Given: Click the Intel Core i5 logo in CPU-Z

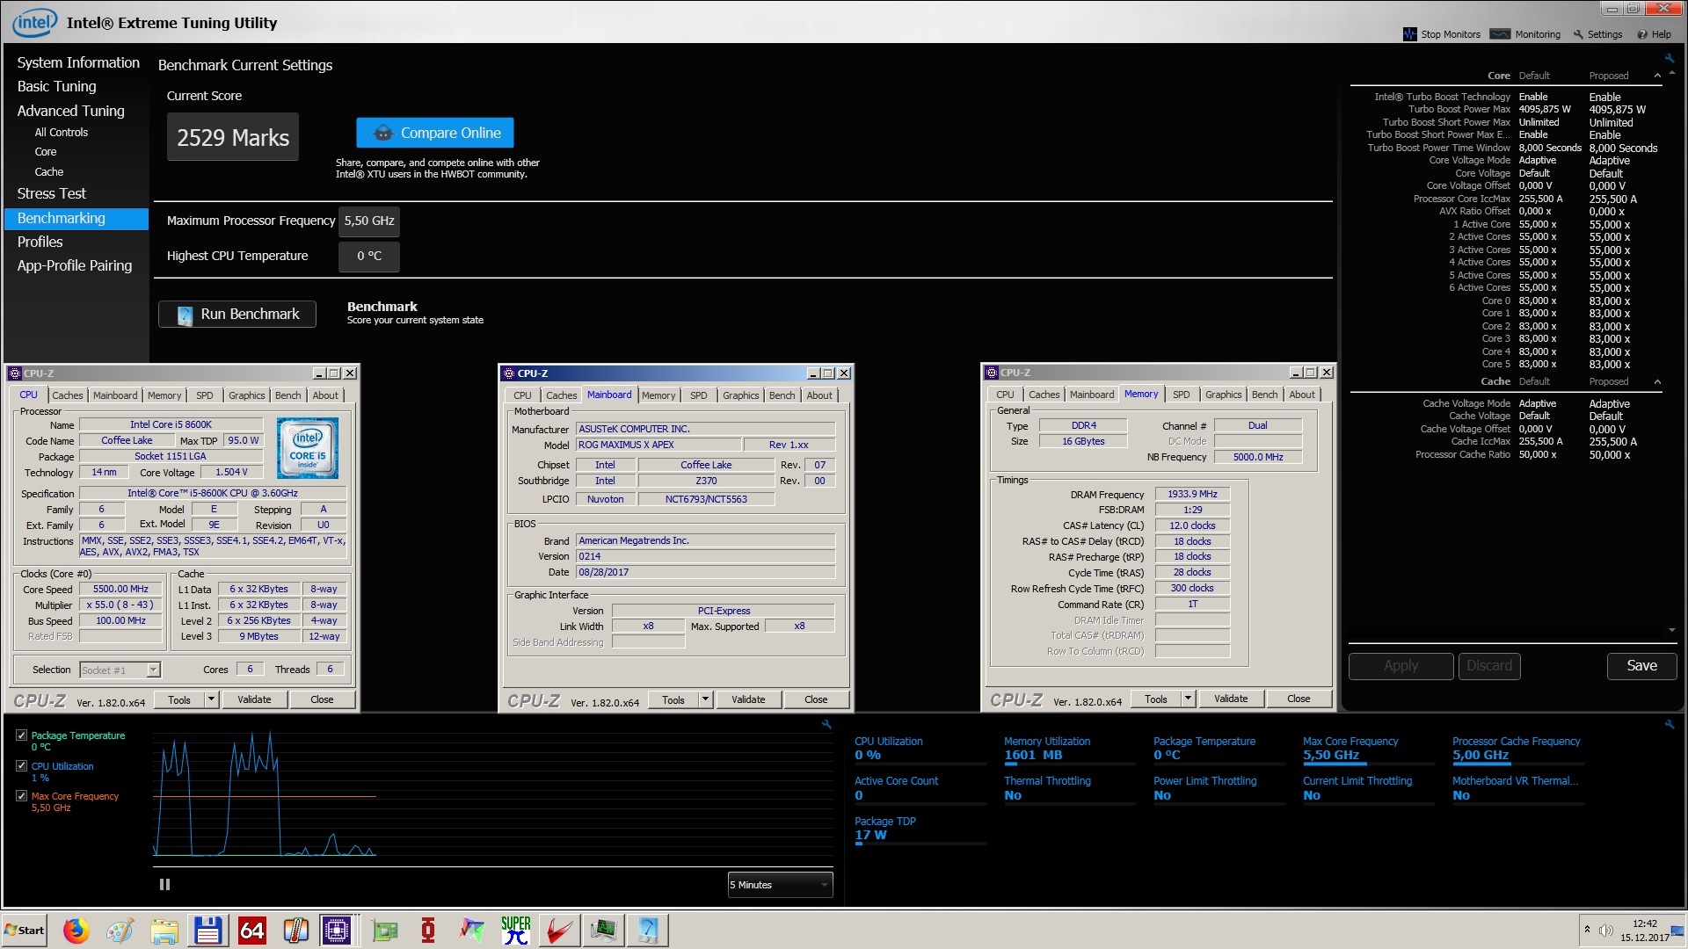Looking at the screenshot, I should click(x=308, y=447).
